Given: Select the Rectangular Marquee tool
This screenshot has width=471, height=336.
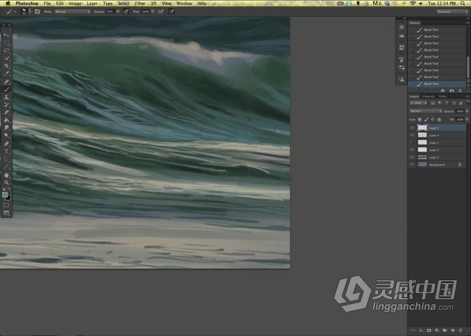Looking at the screenshot, I should [x=6, y=43].
